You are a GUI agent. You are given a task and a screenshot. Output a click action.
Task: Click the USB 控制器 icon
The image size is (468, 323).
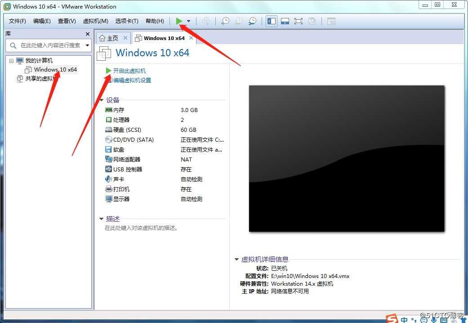pos(109,169)
